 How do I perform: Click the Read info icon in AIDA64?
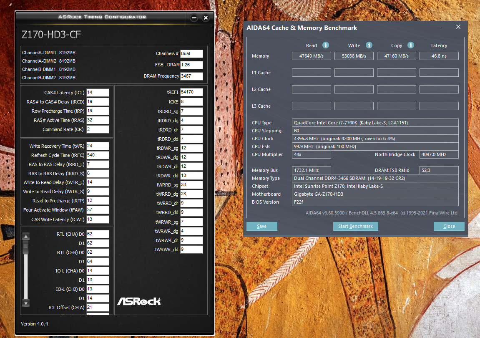pos(325,45)
